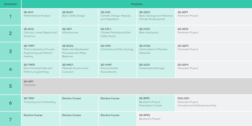Viewport: 252px width, 126px height.
Task: Select SE-CMI1 Chemistry and Microbiology module
Action: pyautogui.click(x=118, y=51)
